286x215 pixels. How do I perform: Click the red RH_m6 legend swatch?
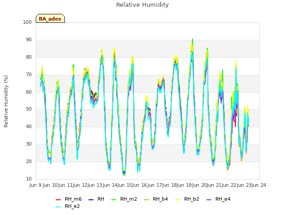coord(58,200)
